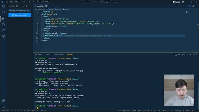Open the Manage gear icon

[3, 106]
